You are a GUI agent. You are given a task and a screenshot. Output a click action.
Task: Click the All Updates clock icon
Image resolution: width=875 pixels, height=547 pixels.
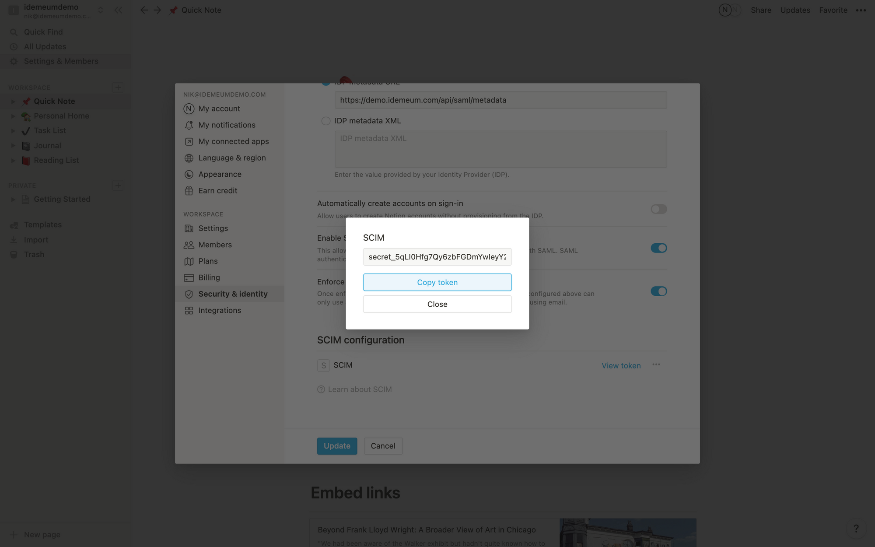click(x=14, y=47)
